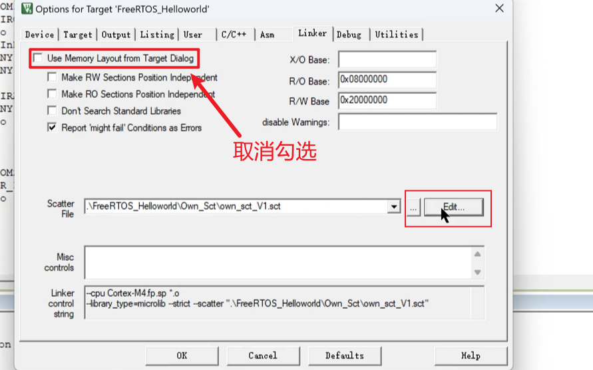
Task: Click Edit... to open scatter file
Action: click(x=454, y=208)
